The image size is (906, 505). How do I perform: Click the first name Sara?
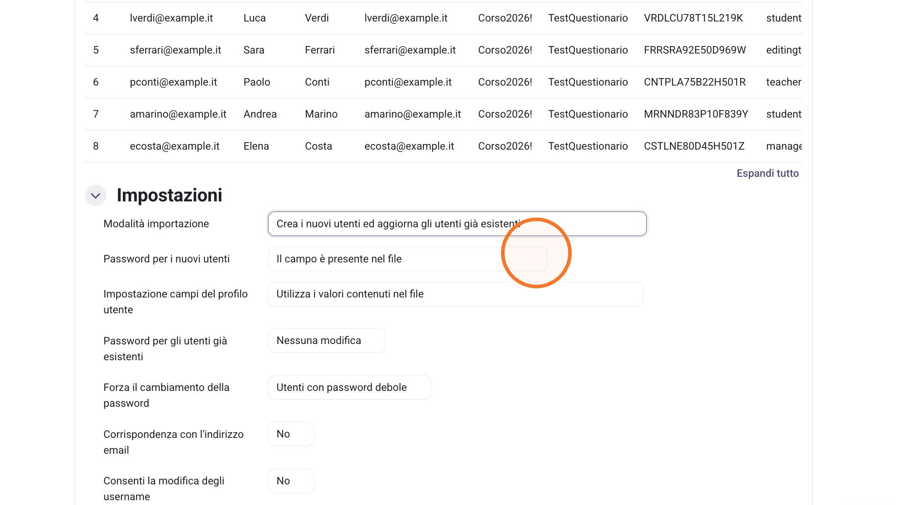click(254, 50)
